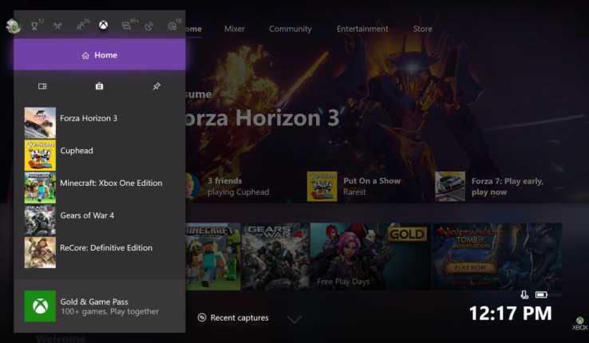Screen dimensions: 589x343
Task: Open the Achievements trophy icon in guide
Action: tap(35, 26)
